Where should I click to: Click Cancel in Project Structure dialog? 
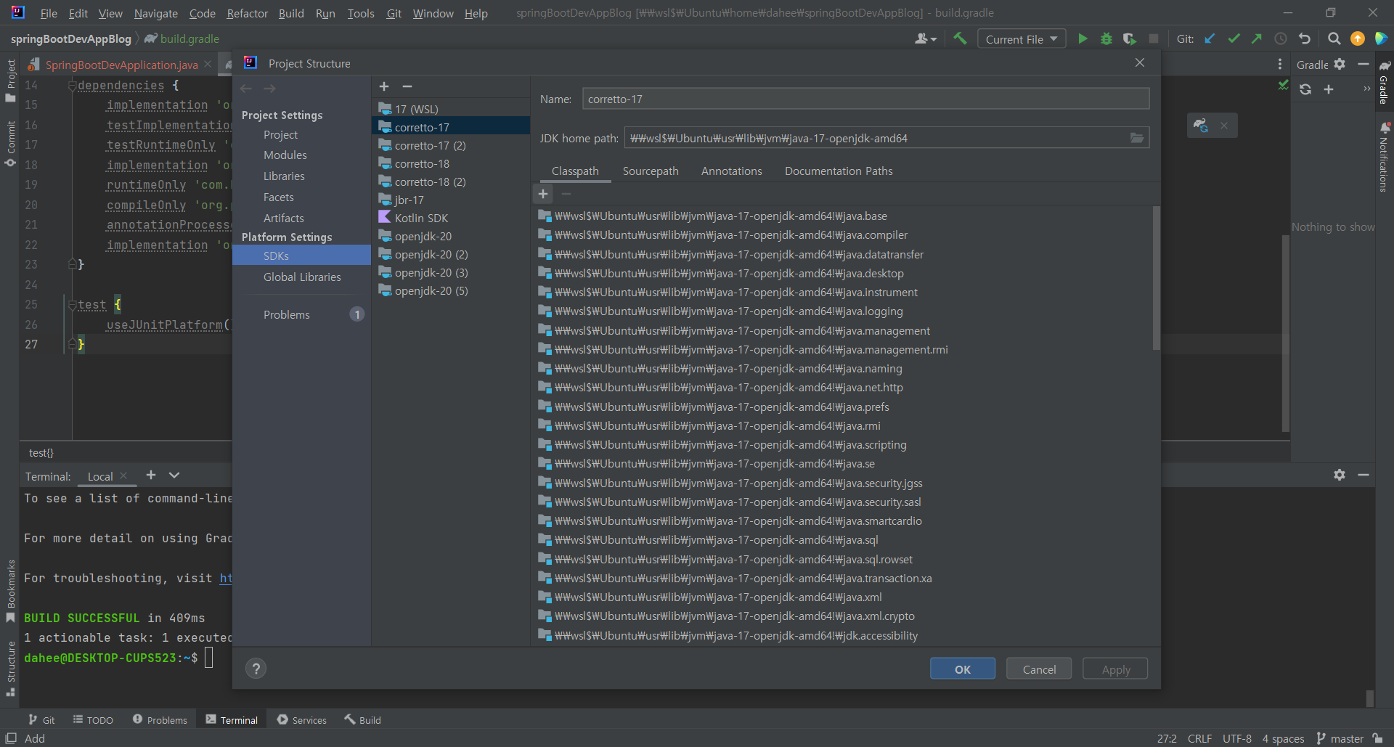tap(1039, 669)
